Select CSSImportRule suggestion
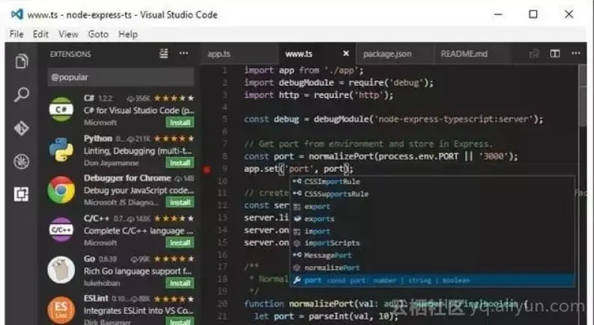594x325 pixels. point(432,182)
